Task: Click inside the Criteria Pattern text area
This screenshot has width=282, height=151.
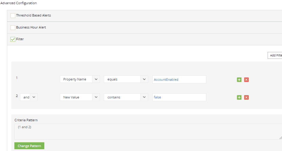Action: pos(147,131)
